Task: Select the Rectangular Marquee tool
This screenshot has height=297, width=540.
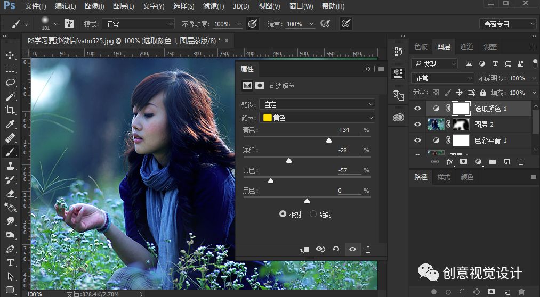Action: click(10, 69)
